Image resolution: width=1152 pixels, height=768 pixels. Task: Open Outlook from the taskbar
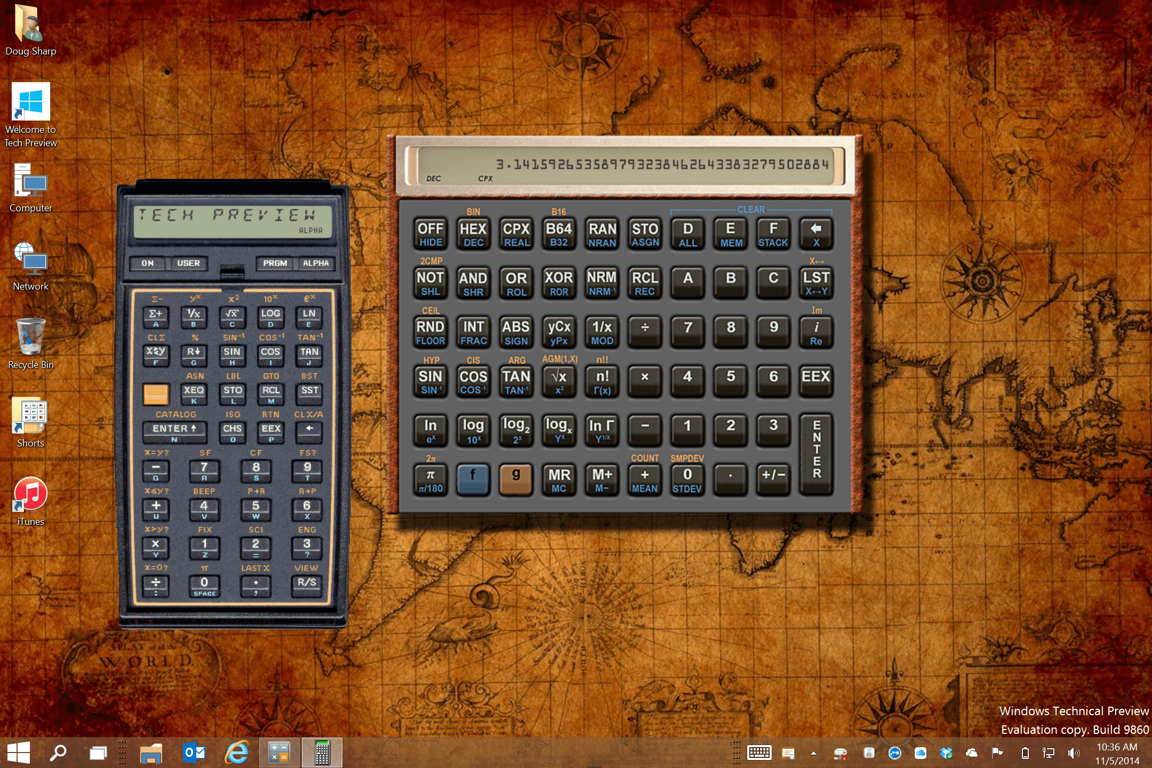[x=194, y=753]
